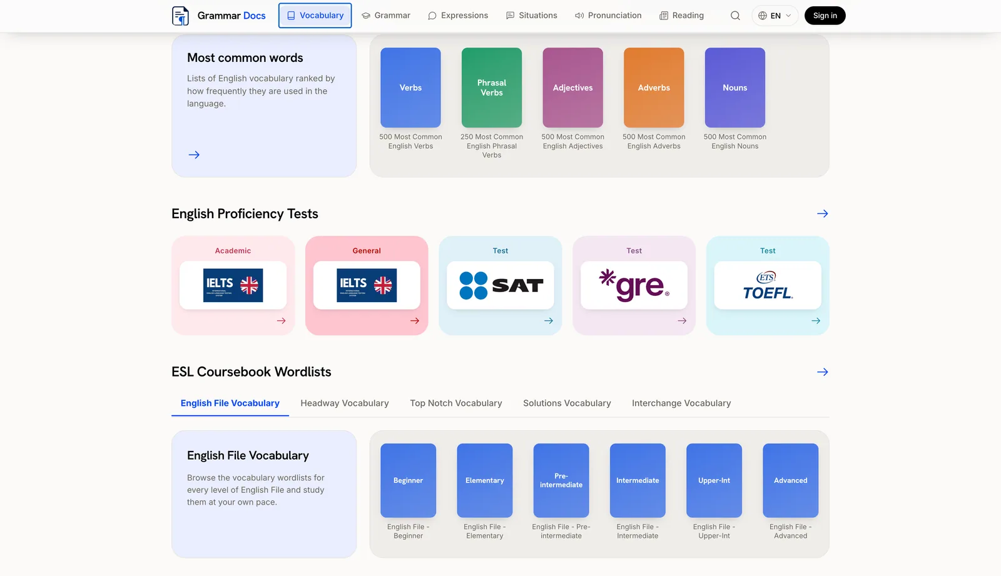This screenshot has width=1001, height=576.
Task: Open the GRE test logo
Action: point(634,285)
